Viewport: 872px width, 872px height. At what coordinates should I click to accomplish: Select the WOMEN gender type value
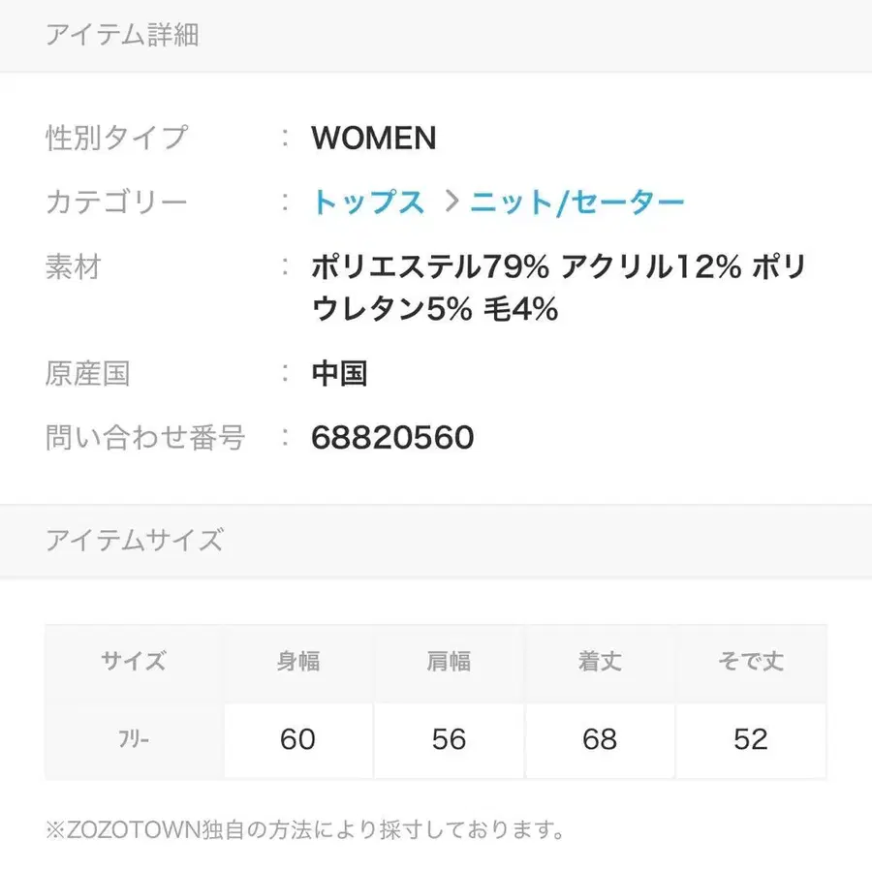373,139
